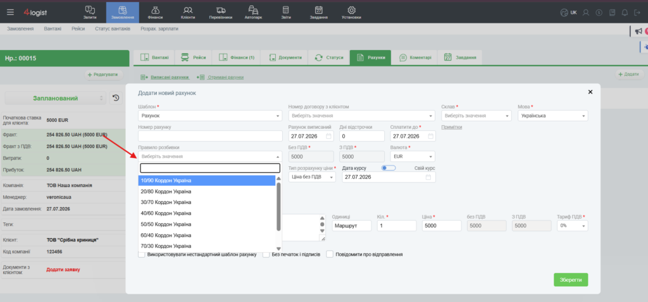
Task: Open Тип розрахунку ціни dropdown
Action: (x=312, y=177)
